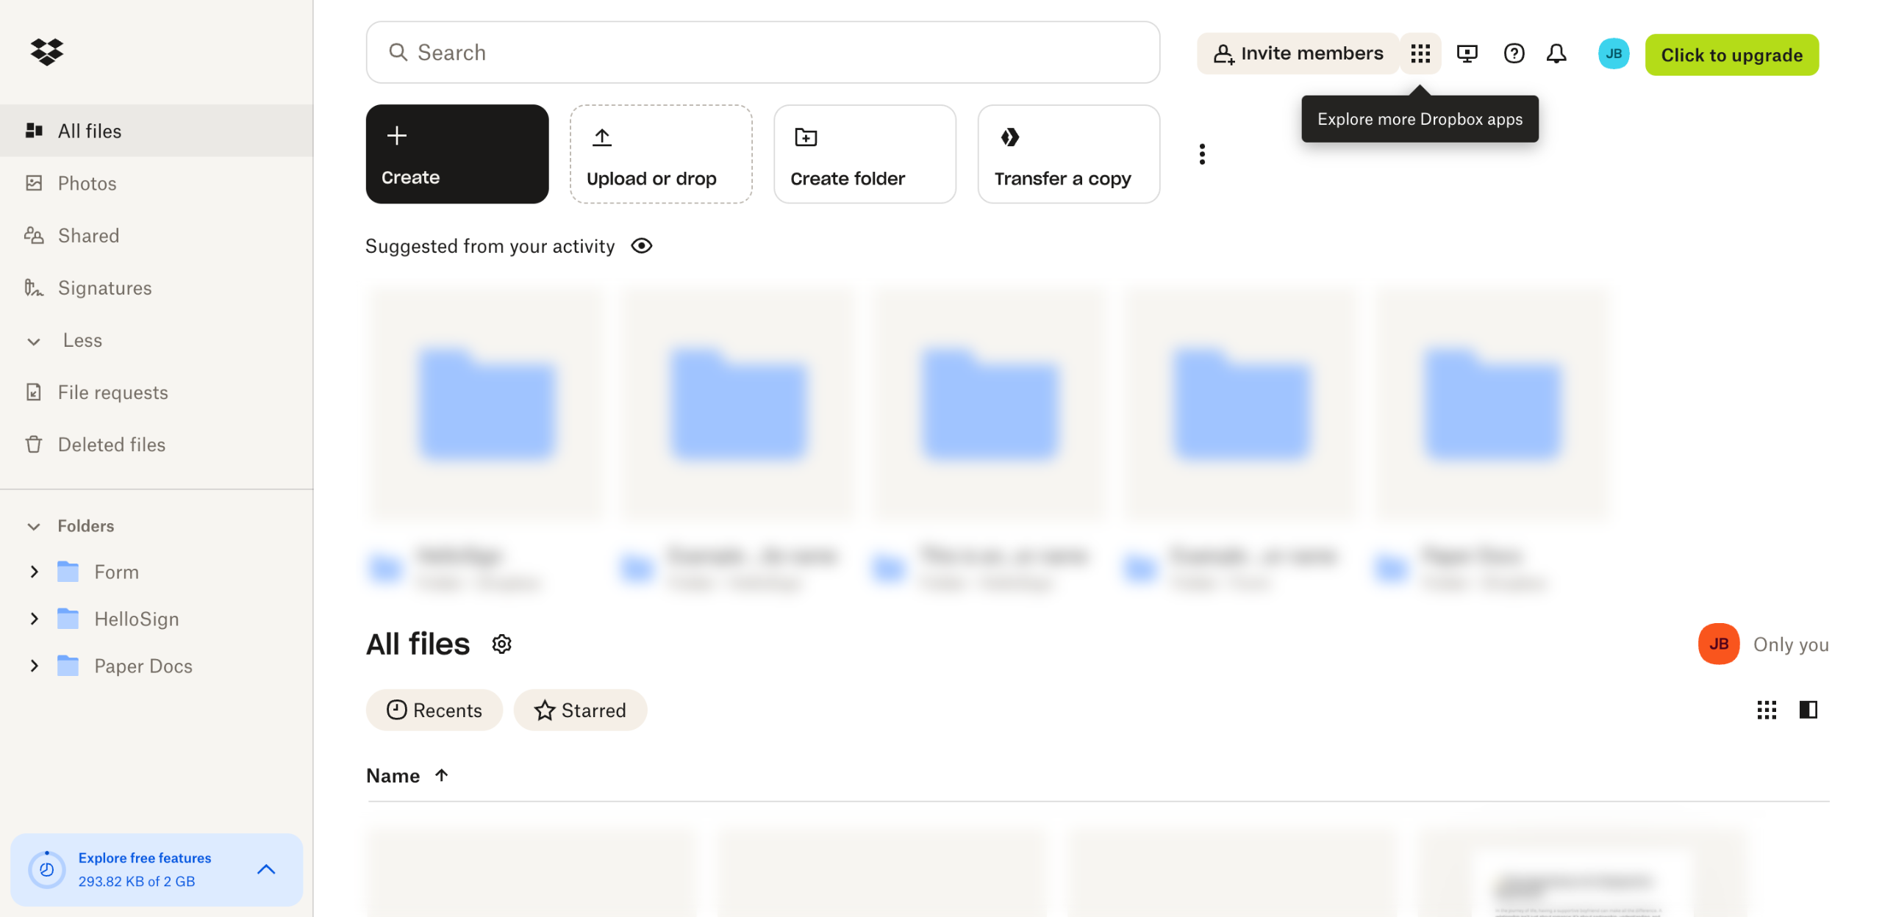Expand the Paper Docs folder
Viewport: 1882px width, 917px height.
34,666
